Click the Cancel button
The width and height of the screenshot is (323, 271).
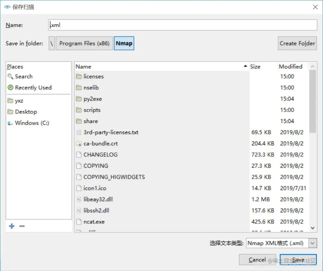point(257,260)
